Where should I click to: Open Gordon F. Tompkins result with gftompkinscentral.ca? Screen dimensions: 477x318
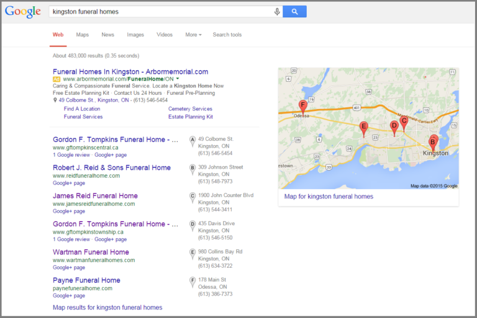(x=116, y=139)
